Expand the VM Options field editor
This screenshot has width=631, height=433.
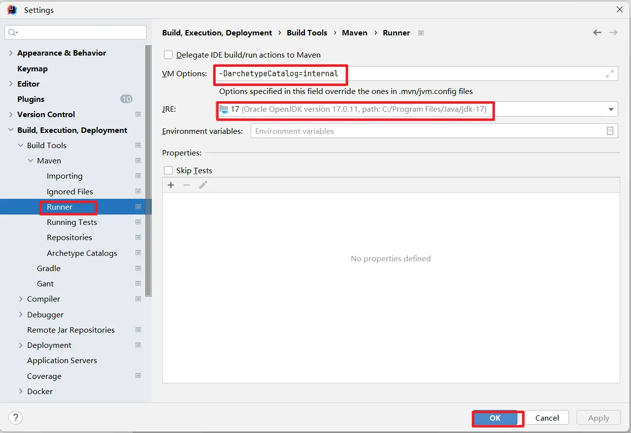point(610,74)
